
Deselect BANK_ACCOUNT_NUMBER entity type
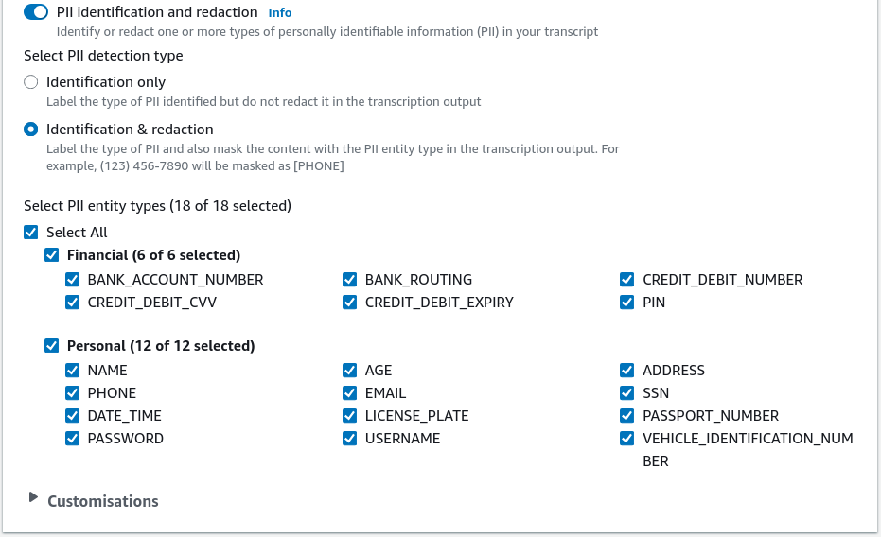73,280
